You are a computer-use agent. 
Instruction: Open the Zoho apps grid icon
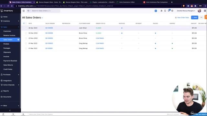click(205, 11)
